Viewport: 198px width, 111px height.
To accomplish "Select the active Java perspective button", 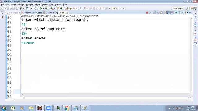I will point(195,8).
